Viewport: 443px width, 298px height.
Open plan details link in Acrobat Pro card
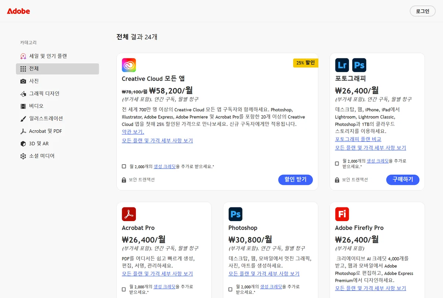pos(157,274)
